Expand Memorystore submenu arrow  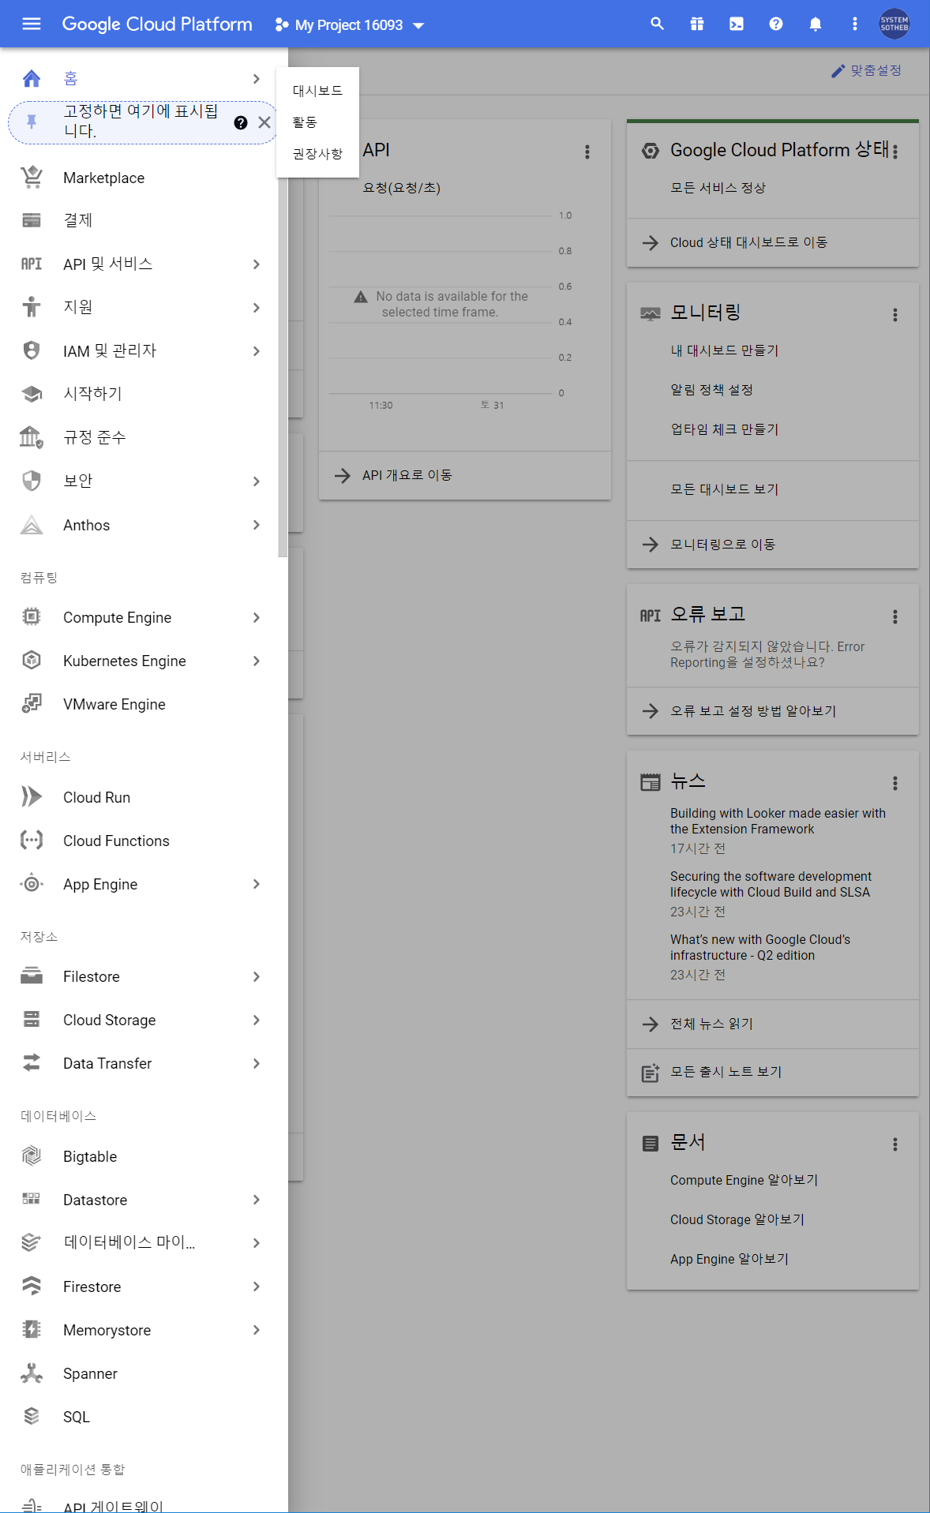pos(257,1331)
